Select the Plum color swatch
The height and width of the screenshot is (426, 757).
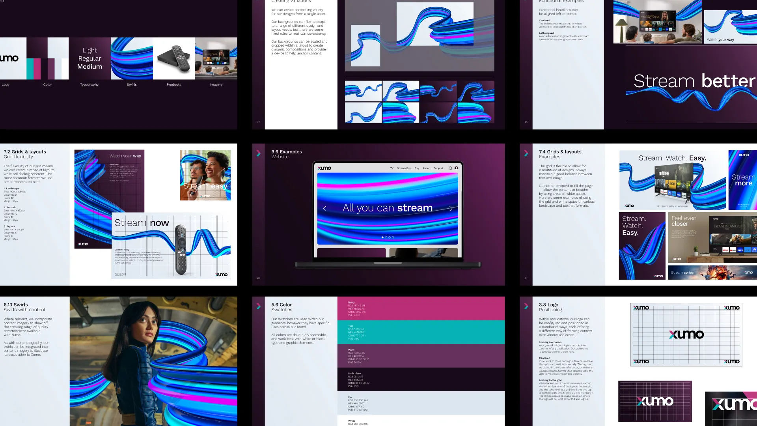click(x=421, y=356)
